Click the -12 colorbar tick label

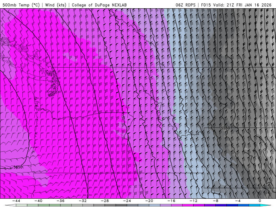click(194, 201)
